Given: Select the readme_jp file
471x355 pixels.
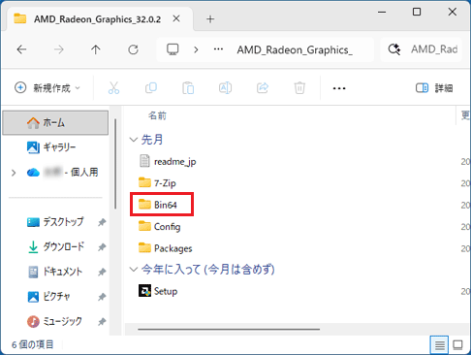Looking at the screenshot, I should 168,161.
